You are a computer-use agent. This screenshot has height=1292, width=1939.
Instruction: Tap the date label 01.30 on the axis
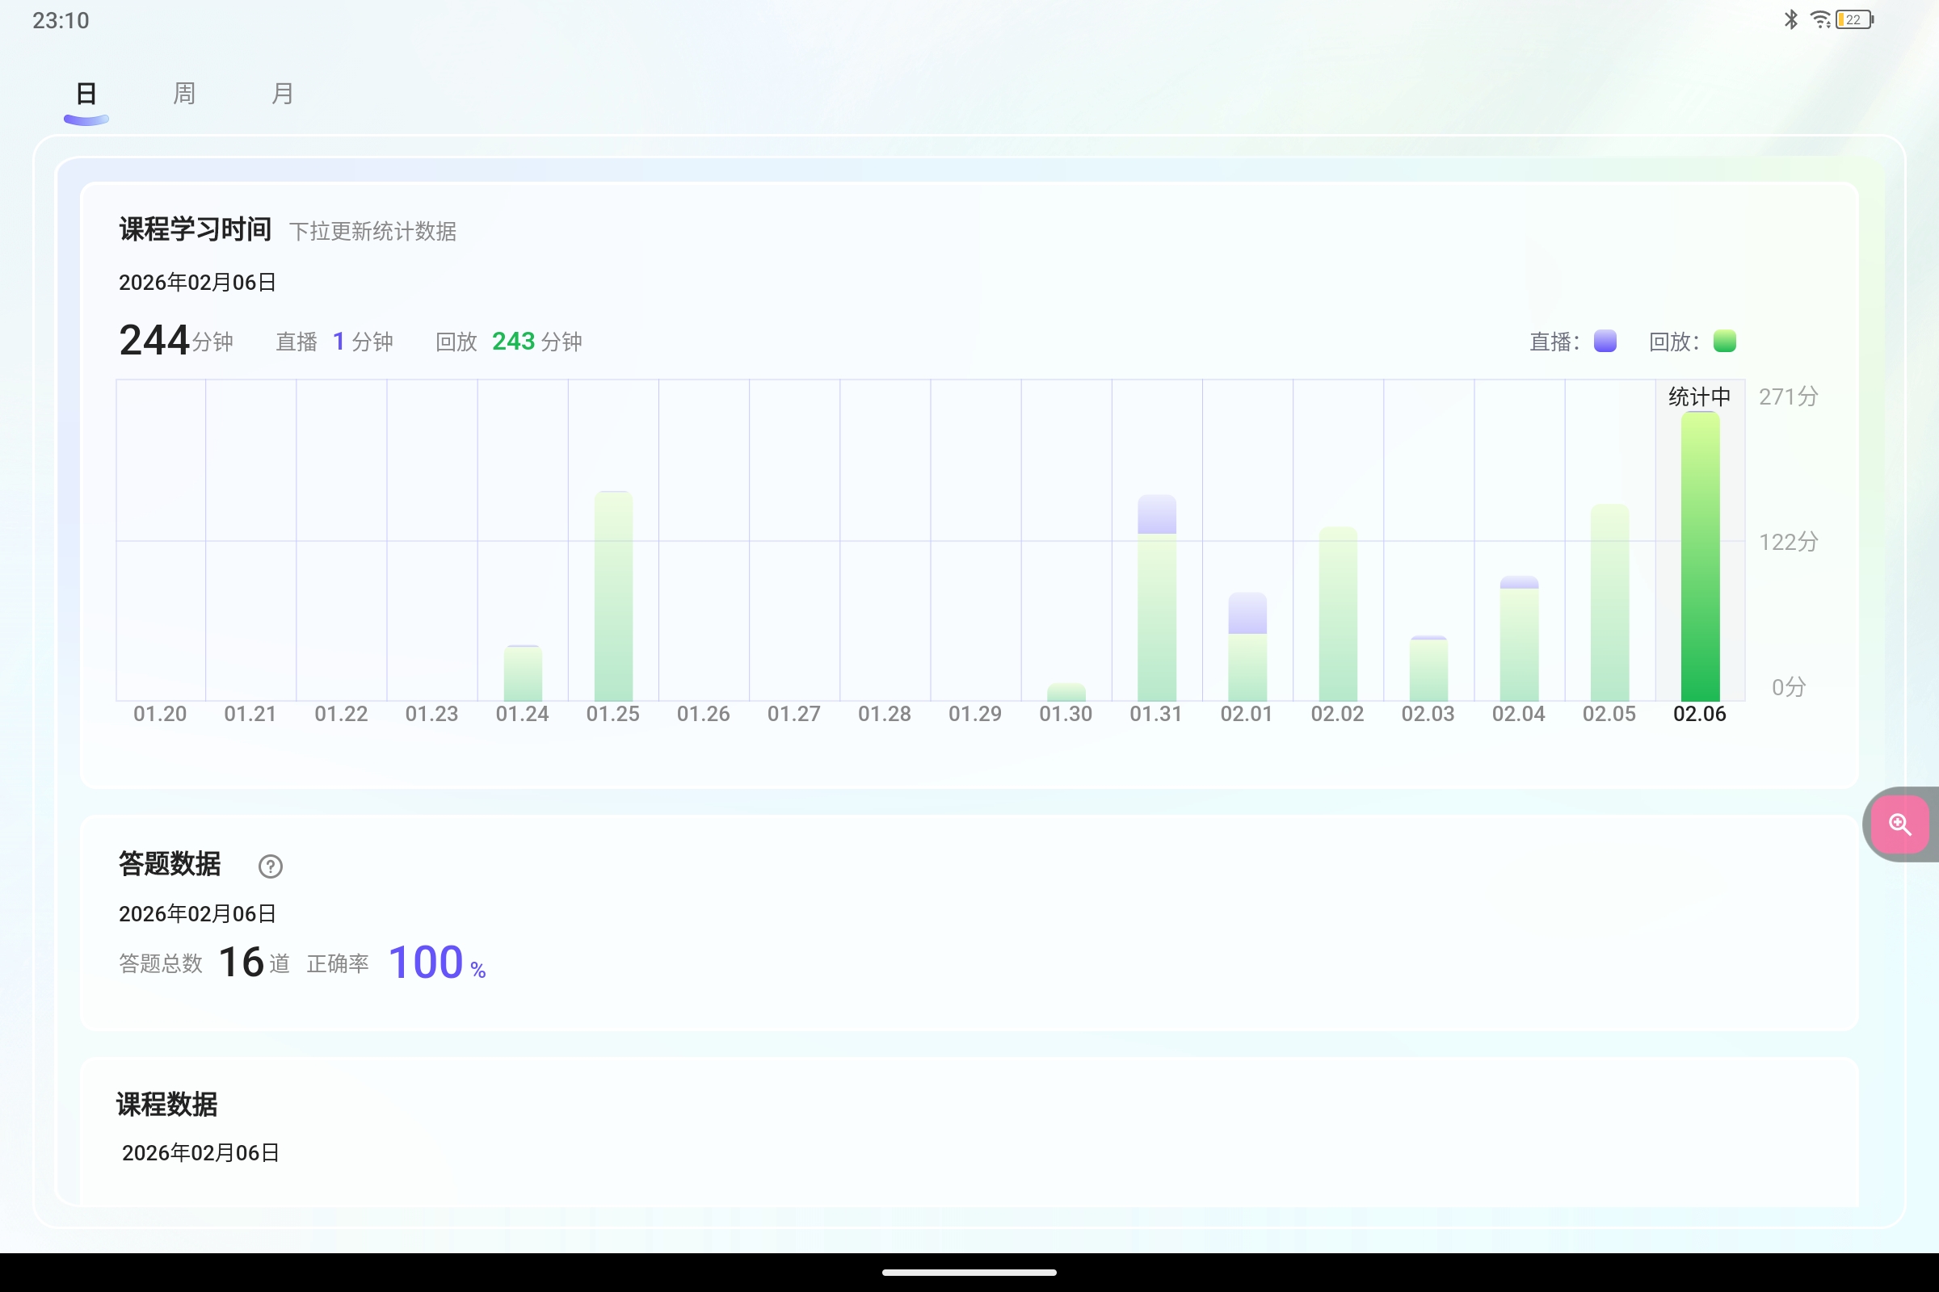(x=1066, y=714)
